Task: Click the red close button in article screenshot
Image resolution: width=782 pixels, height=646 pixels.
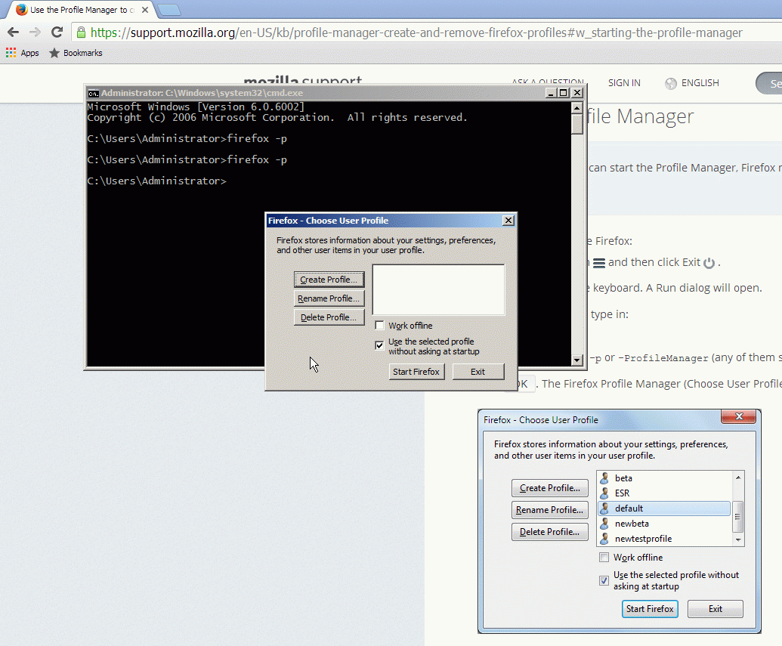Action: pyautogui.click(x=739, y=416)
